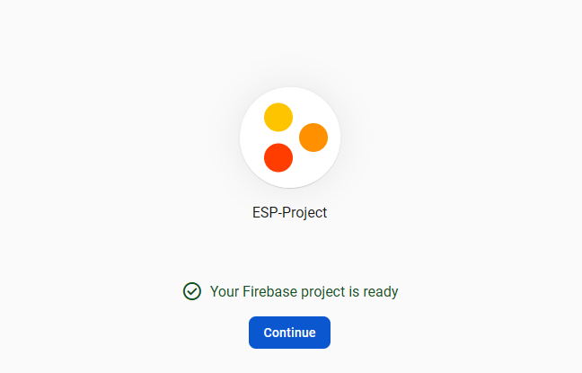
Task: Click 'Your Firebase project is ready' message
Action: tap(304, 291)
